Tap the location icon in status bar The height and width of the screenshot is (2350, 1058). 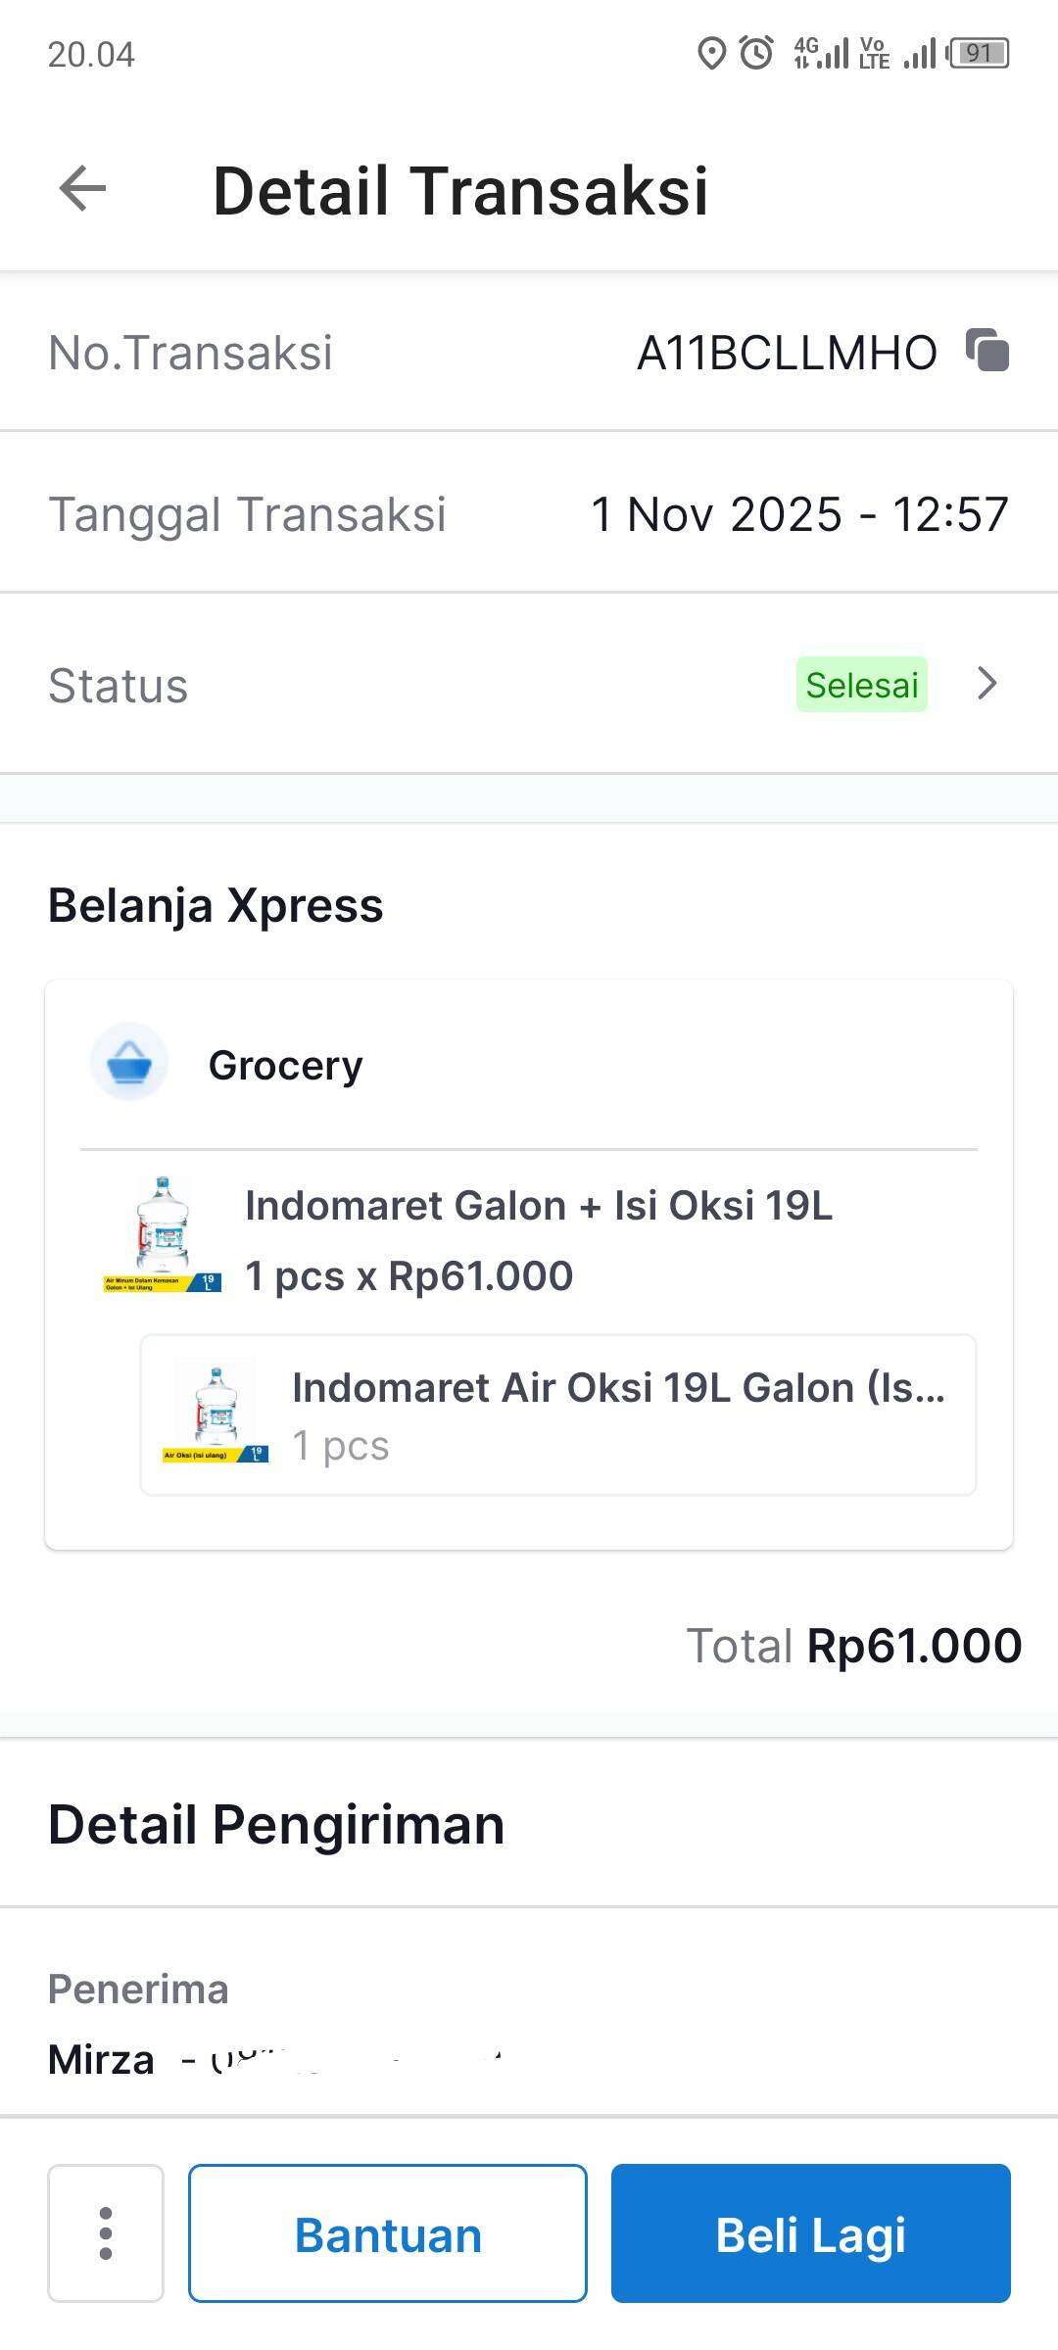(x=711, y=53)
